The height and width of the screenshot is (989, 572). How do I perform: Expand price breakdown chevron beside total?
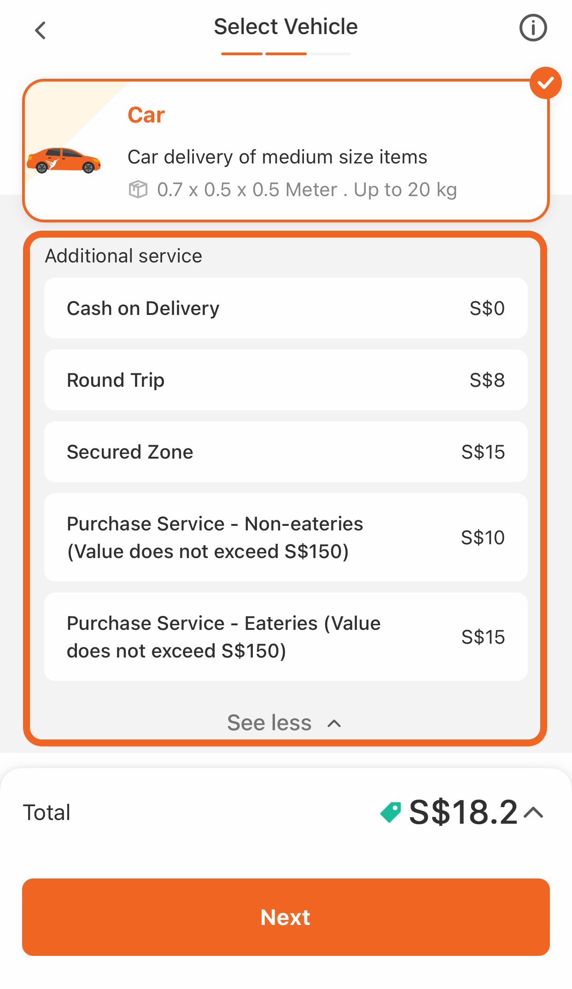[x=534, y=813]
